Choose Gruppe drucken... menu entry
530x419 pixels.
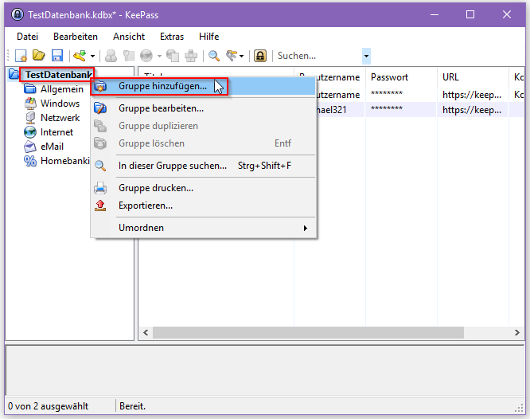pos(204,188)
